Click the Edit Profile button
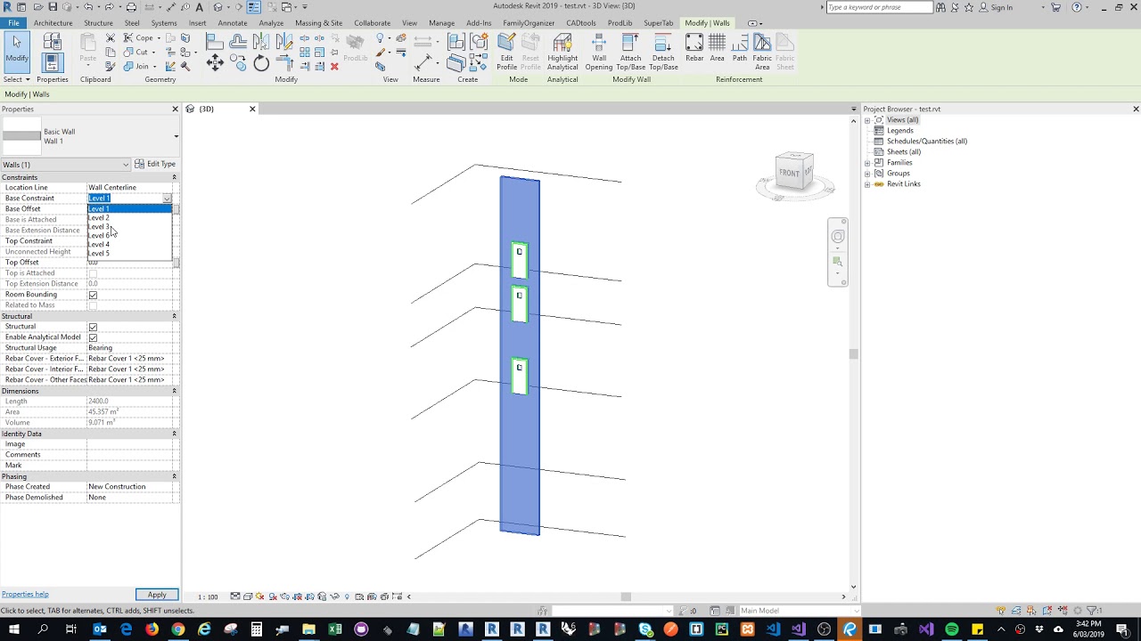 tap(506, 53)
